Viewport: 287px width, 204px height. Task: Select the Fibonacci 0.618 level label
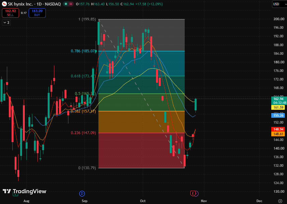(83, 76)
